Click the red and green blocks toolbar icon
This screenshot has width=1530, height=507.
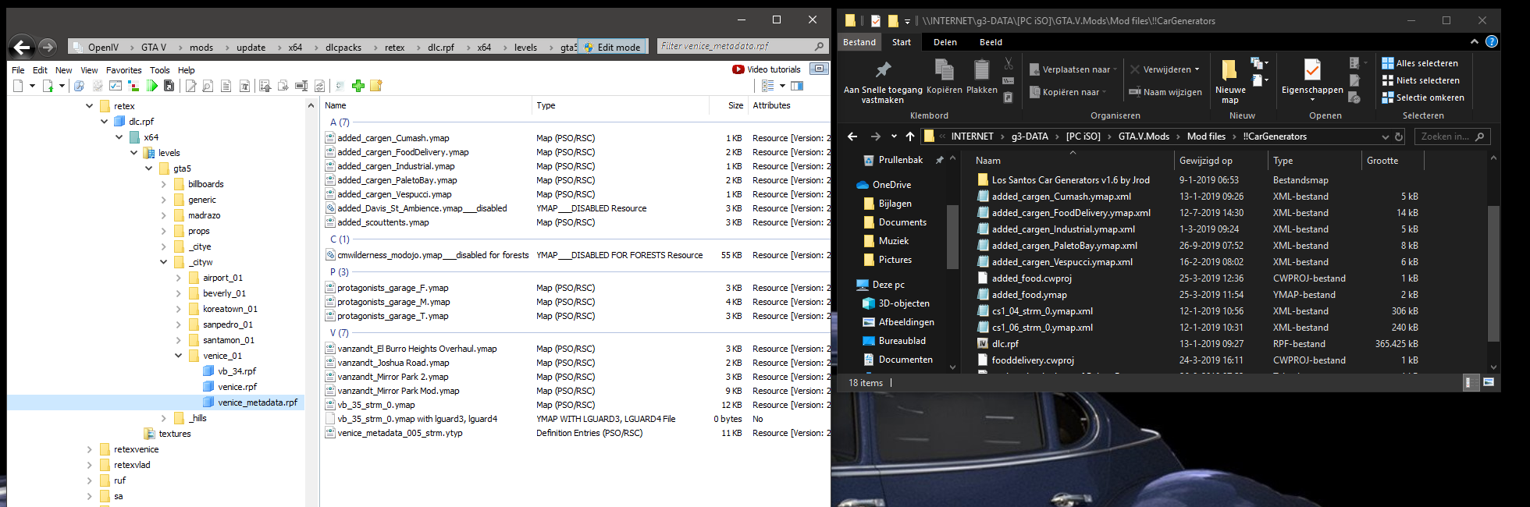(133, 86)
